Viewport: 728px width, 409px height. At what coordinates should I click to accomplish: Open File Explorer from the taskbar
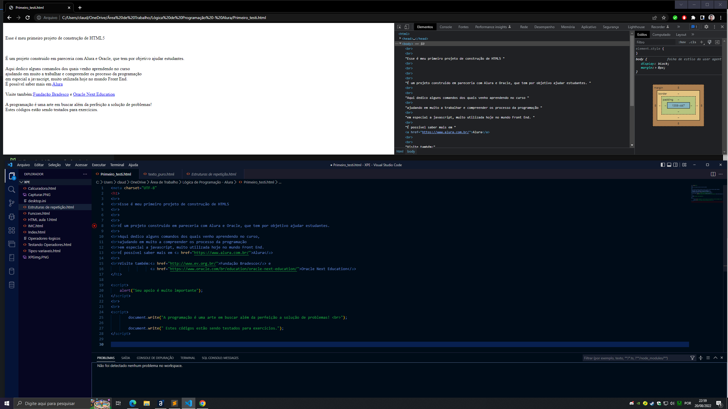point(146,403)
